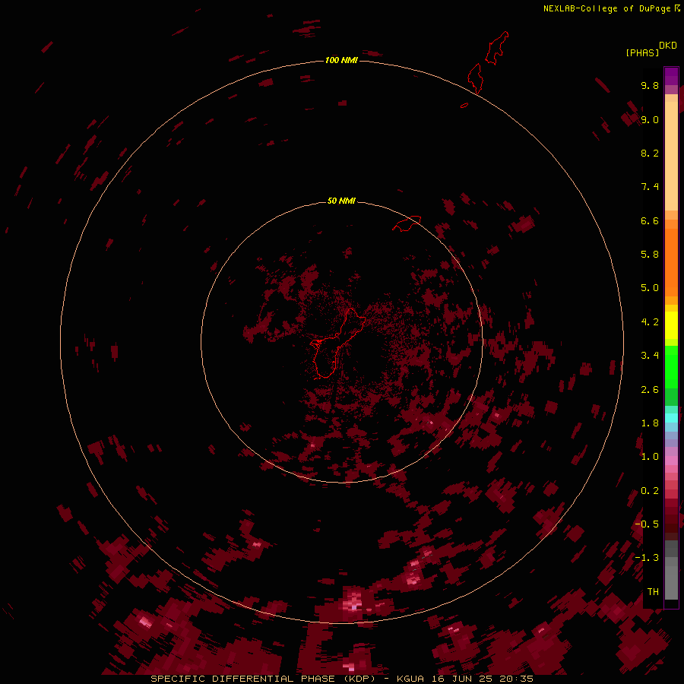Click the -0.5 legend value
Viewport: 684px width, 684px height.
coord(647,524)
